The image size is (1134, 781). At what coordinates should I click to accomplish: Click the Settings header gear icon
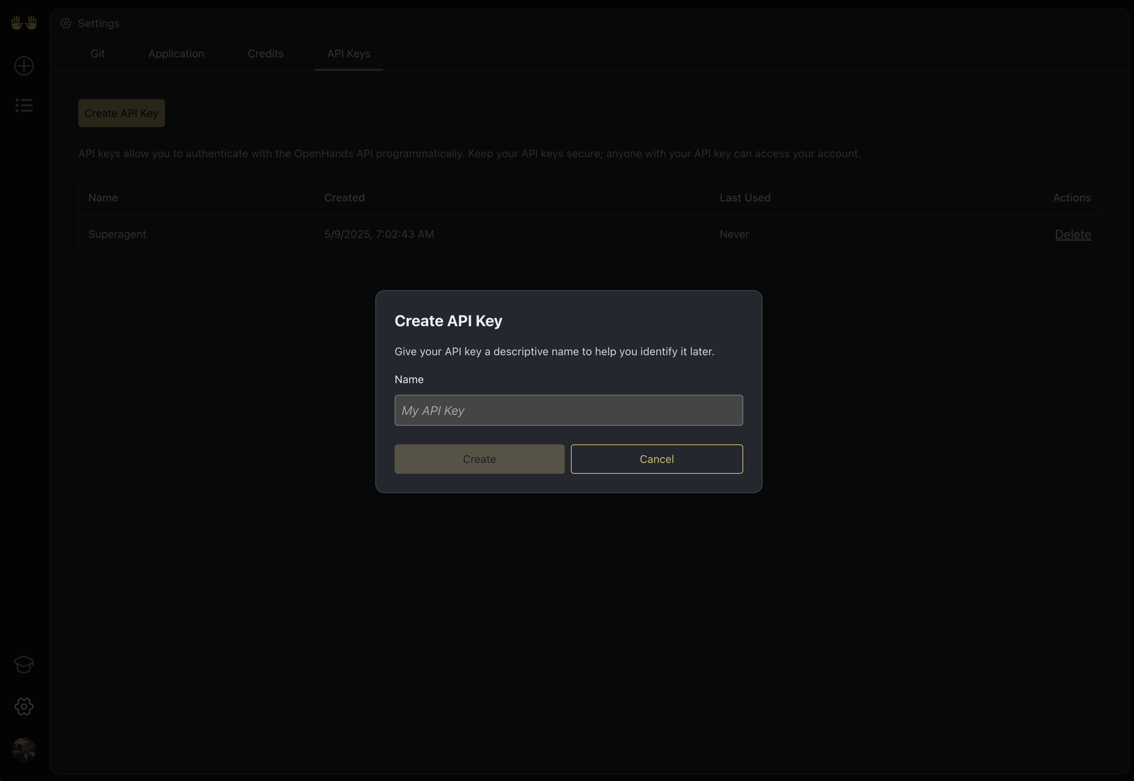(x=66, y=24)
